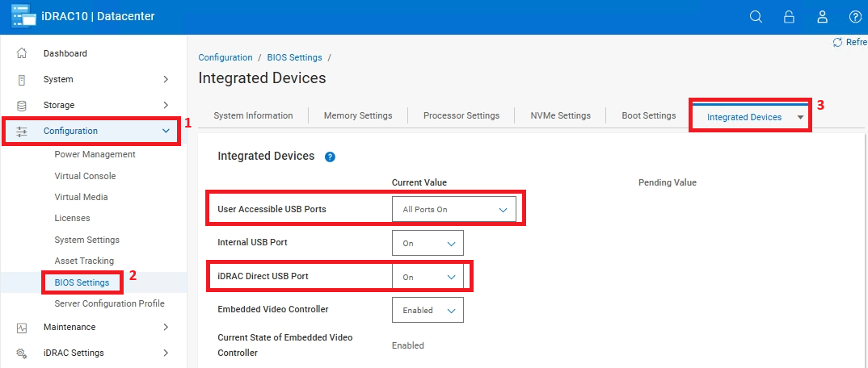Open the search magnifier icon
Viewport: 868px width, 368px height.
tap(756, 17)
